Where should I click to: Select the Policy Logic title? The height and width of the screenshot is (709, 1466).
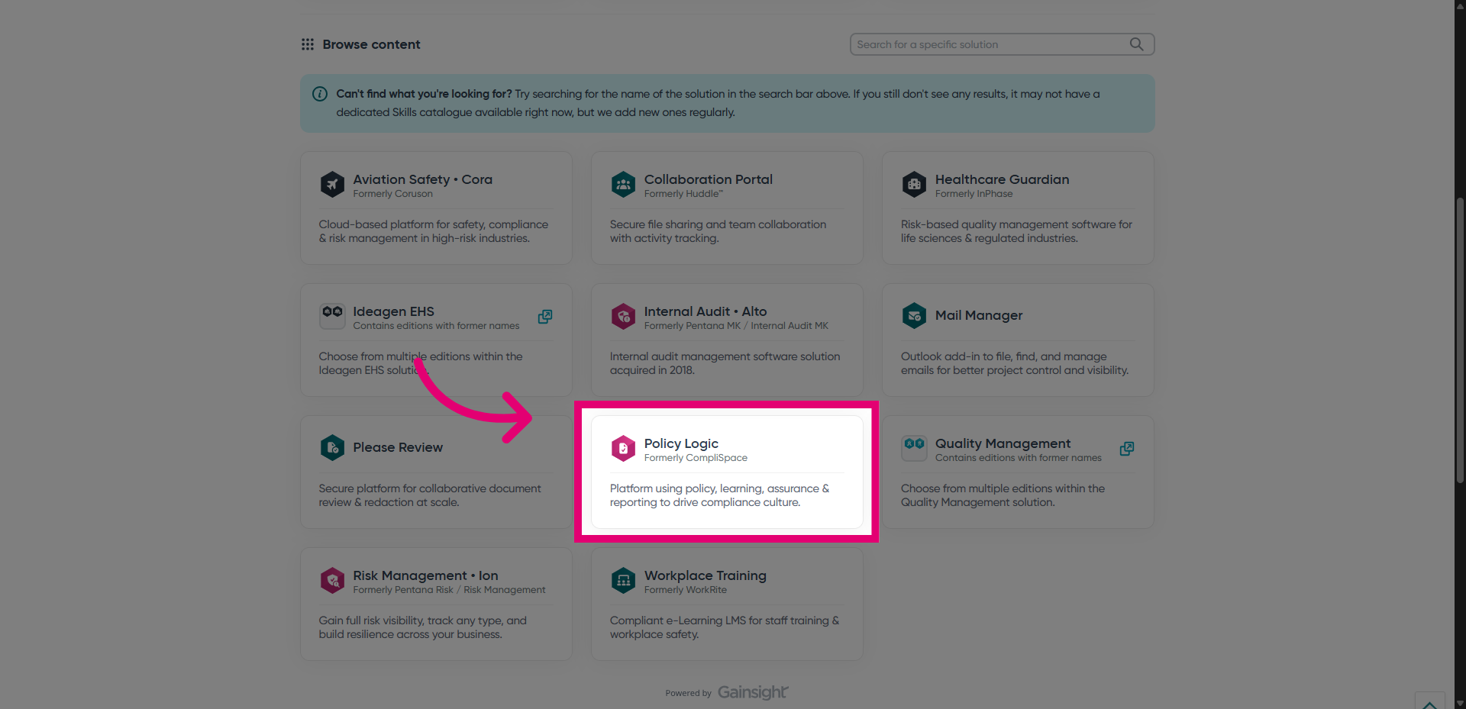click(x=681, y=443)
